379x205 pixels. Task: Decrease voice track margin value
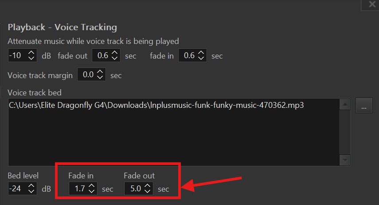[x=100, y=78]
